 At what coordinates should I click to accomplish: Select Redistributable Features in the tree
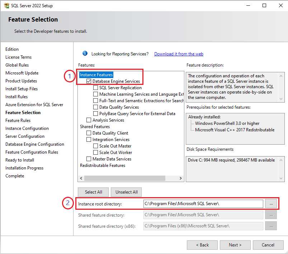(x=102, y=165)
